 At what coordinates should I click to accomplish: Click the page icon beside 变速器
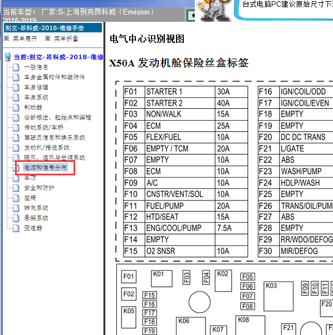[x=16, y=228]
